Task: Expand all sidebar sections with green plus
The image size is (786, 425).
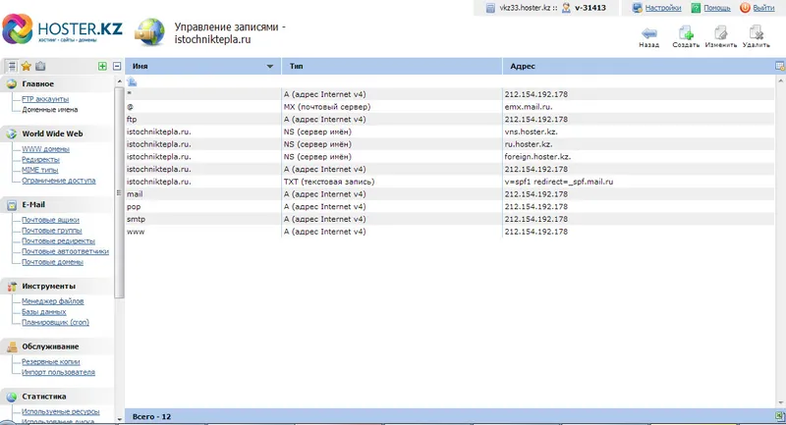Action: 102,66
